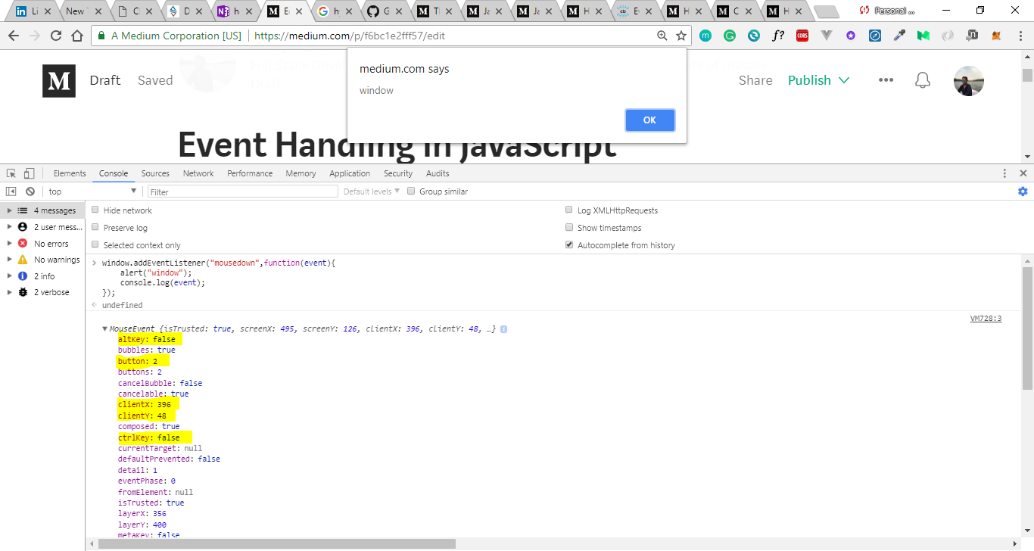Open the Audits tab
Screen dimensions: 1034x551
point(438,173)
